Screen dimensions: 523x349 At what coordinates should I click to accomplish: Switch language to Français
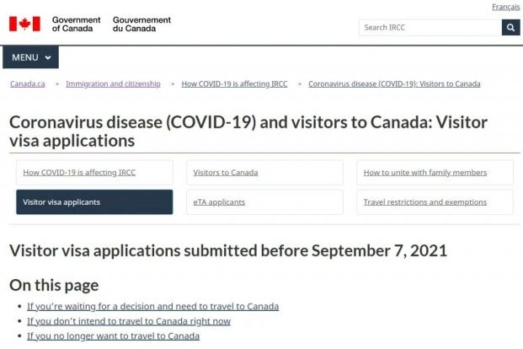click(505, 7)
